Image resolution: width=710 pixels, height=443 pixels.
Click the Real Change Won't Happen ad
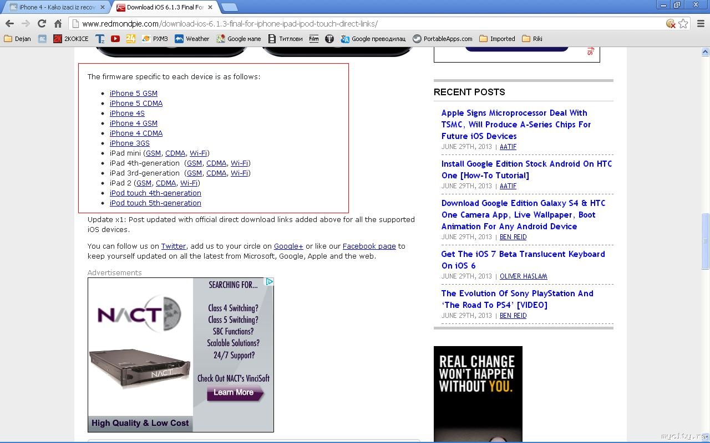point(478,394)
